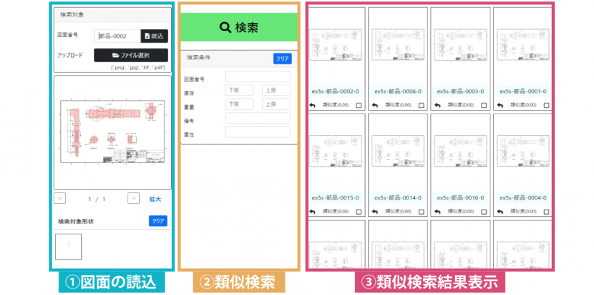The image size is (594, 295).
Task: Click the 属性 attribute input field
Action: (257, 132)
